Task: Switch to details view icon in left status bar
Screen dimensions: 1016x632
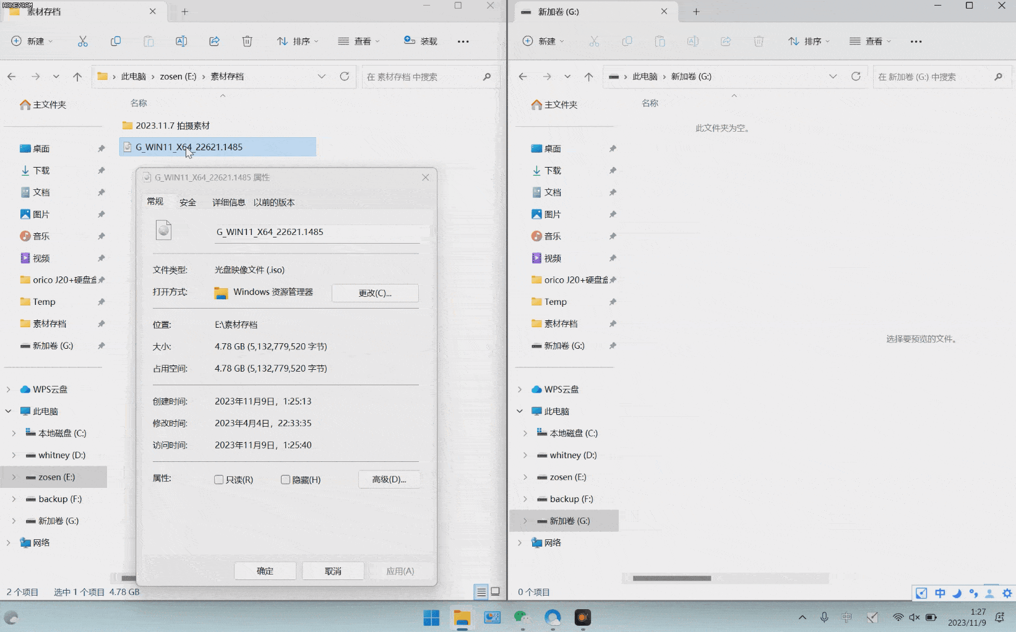Action: [x=481, y=592]
